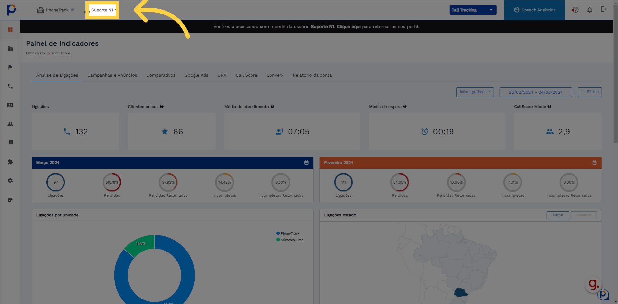Open the dashboard icon in sidebar

click(10, 30)
